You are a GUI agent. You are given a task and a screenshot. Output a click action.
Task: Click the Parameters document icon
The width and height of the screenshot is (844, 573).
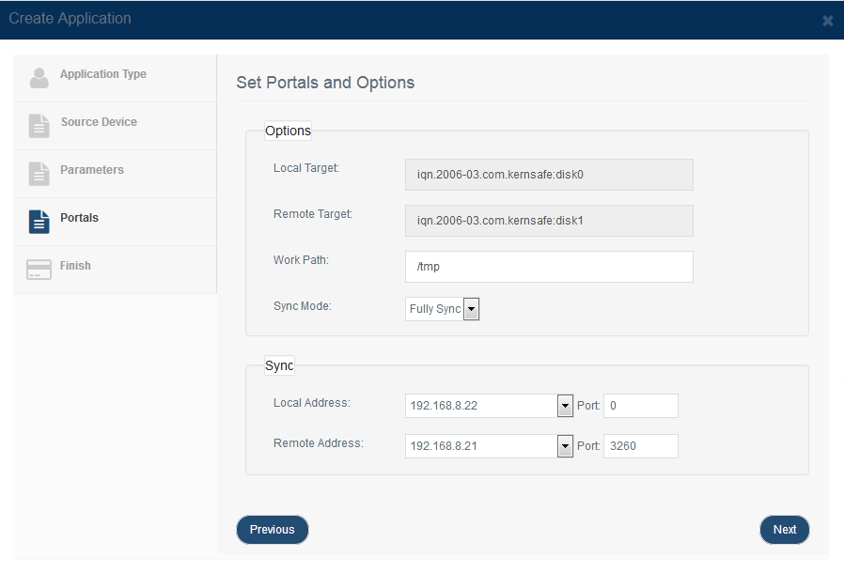(x=39, y=174)
